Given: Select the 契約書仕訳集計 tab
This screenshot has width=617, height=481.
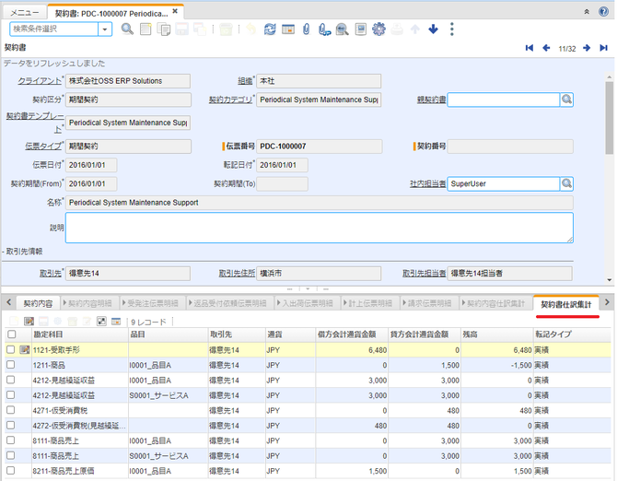Looking at the screenshot, I should [565, 304].
